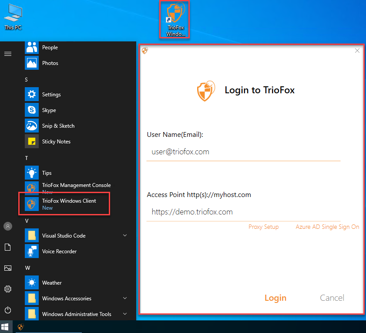Open the Weather sun icon
This screenshot has height=333, width=366.
tap(32, 282)
